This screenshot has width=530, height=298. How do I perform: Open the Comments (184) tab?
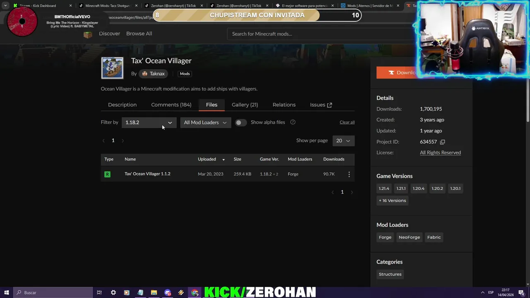point(171,105)
